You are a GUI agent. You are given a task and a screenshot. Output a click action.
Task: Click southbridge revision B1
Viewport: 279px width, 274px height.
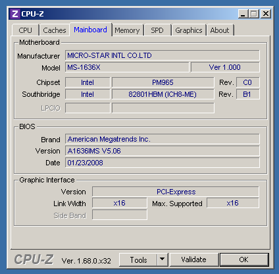248,94
